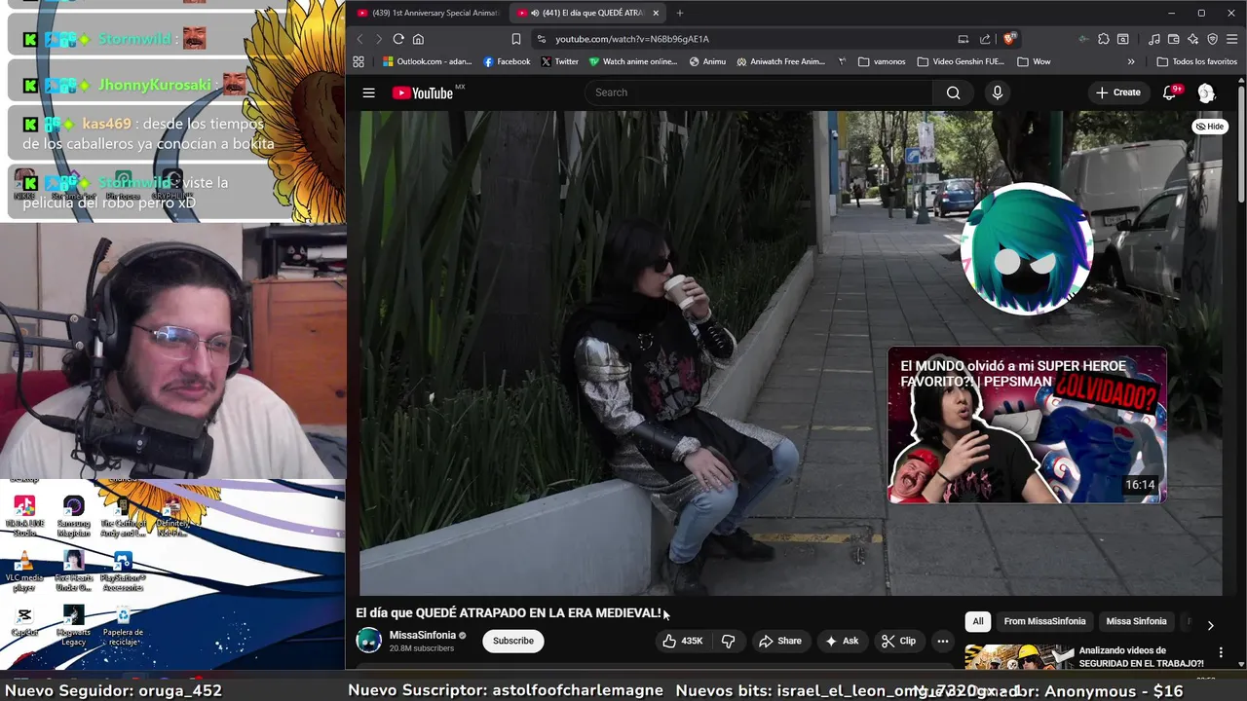Open the Animu bookmark
The width and height of the screenshot is (1247, 701).
coord(707,61)
